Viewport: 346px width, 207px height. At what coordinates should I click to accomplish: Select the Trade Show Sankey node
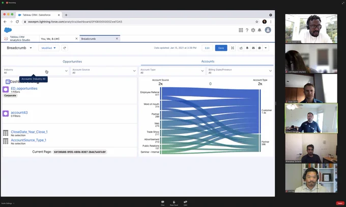tap(161, 133)
